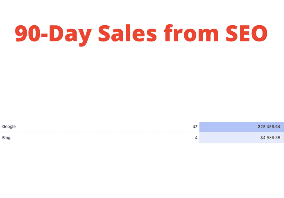The width and height of the screenshot is (284, 198).
Task: Select the Bing row label
Action: tap(6, 138)
